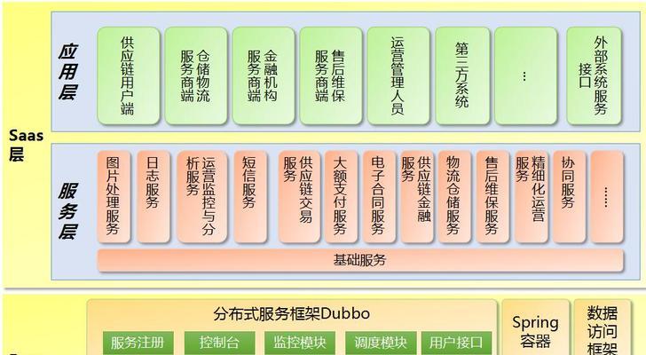This screenshot has width=646, height=355.
Task: Select the 用户接口 green button
Action: click(456, 343)
